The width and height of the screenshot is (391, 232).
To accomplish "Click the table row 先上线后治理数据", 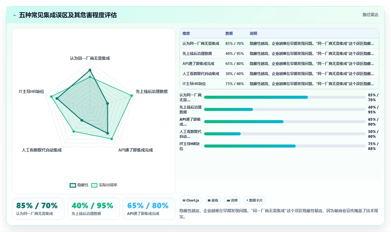I will [x=279, y=53].
